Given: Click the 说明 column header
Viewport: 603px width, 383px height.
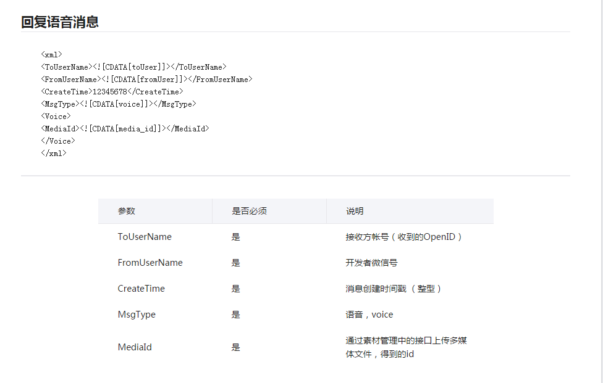Looking at the screenshot, I should (x=355, y=211).
